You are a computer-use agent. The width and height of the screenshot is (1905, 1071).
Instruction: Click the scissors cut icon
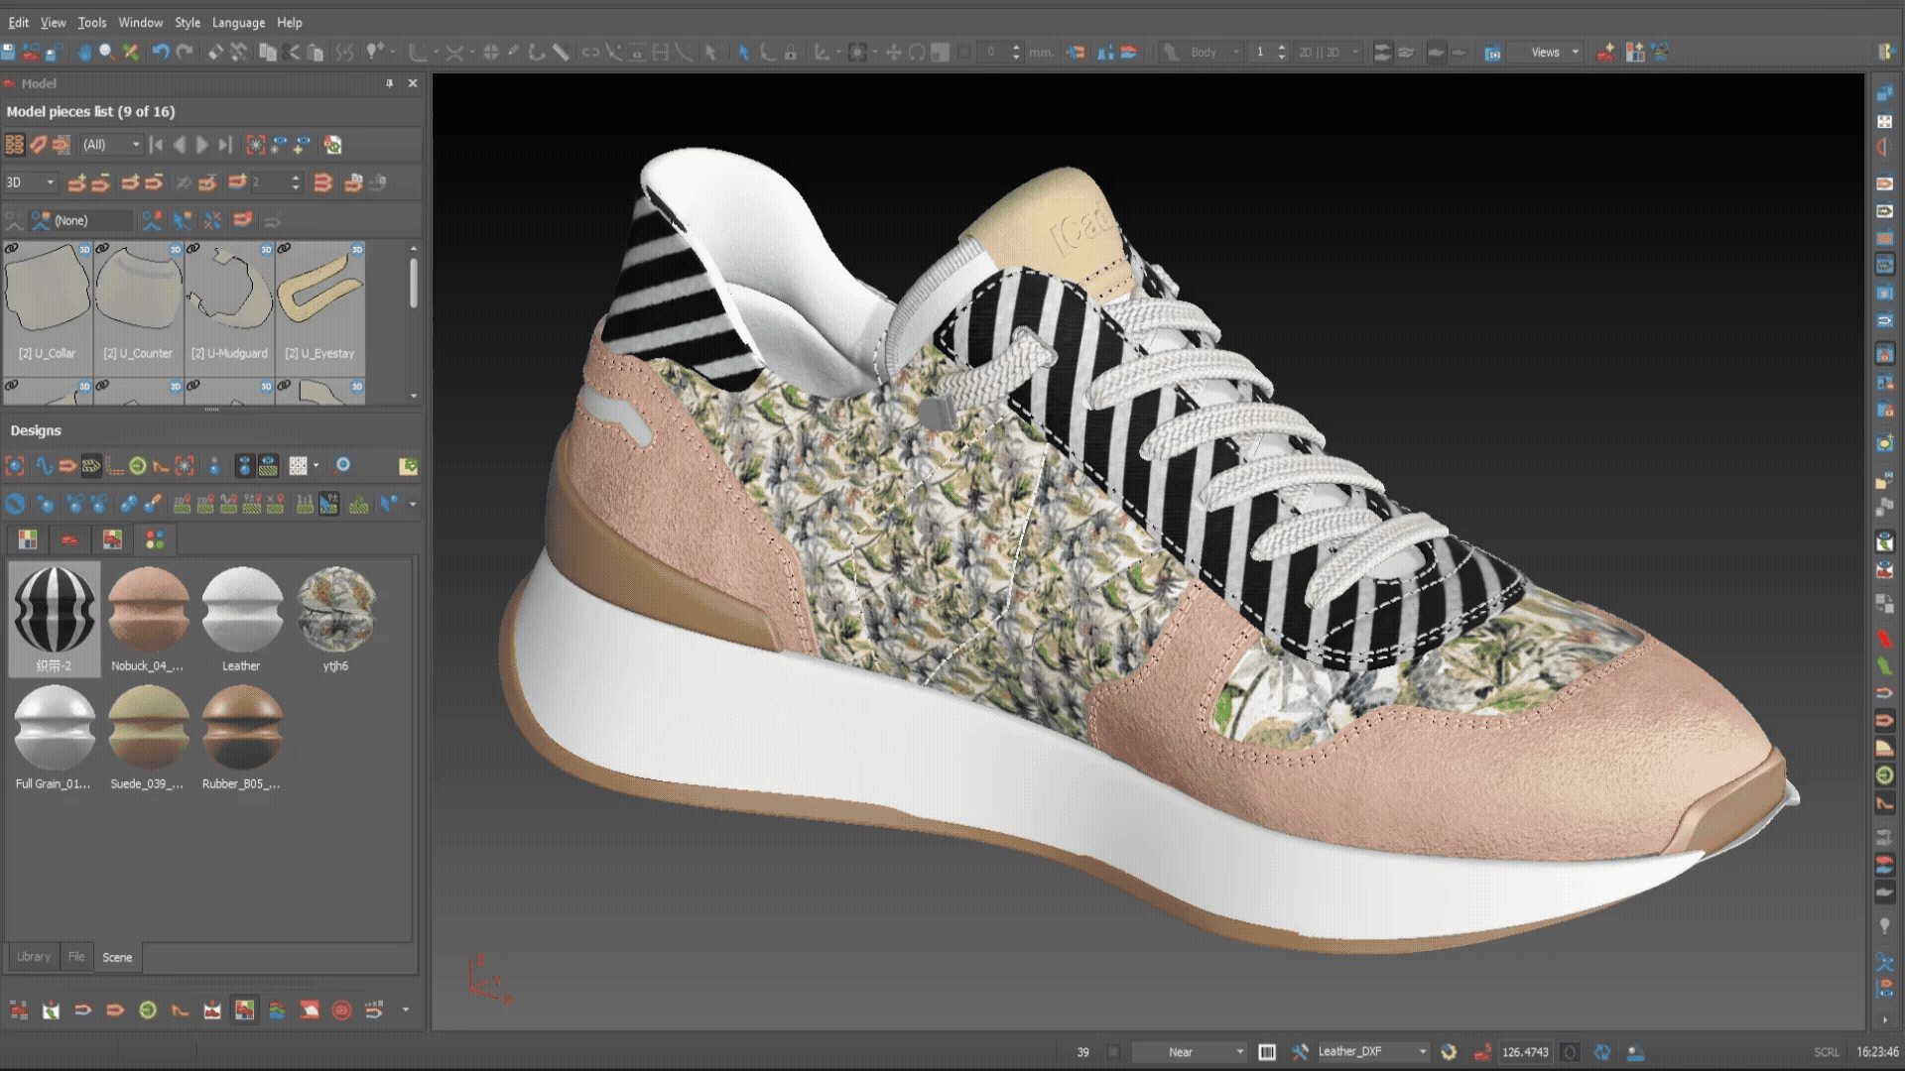click(292, 53)
